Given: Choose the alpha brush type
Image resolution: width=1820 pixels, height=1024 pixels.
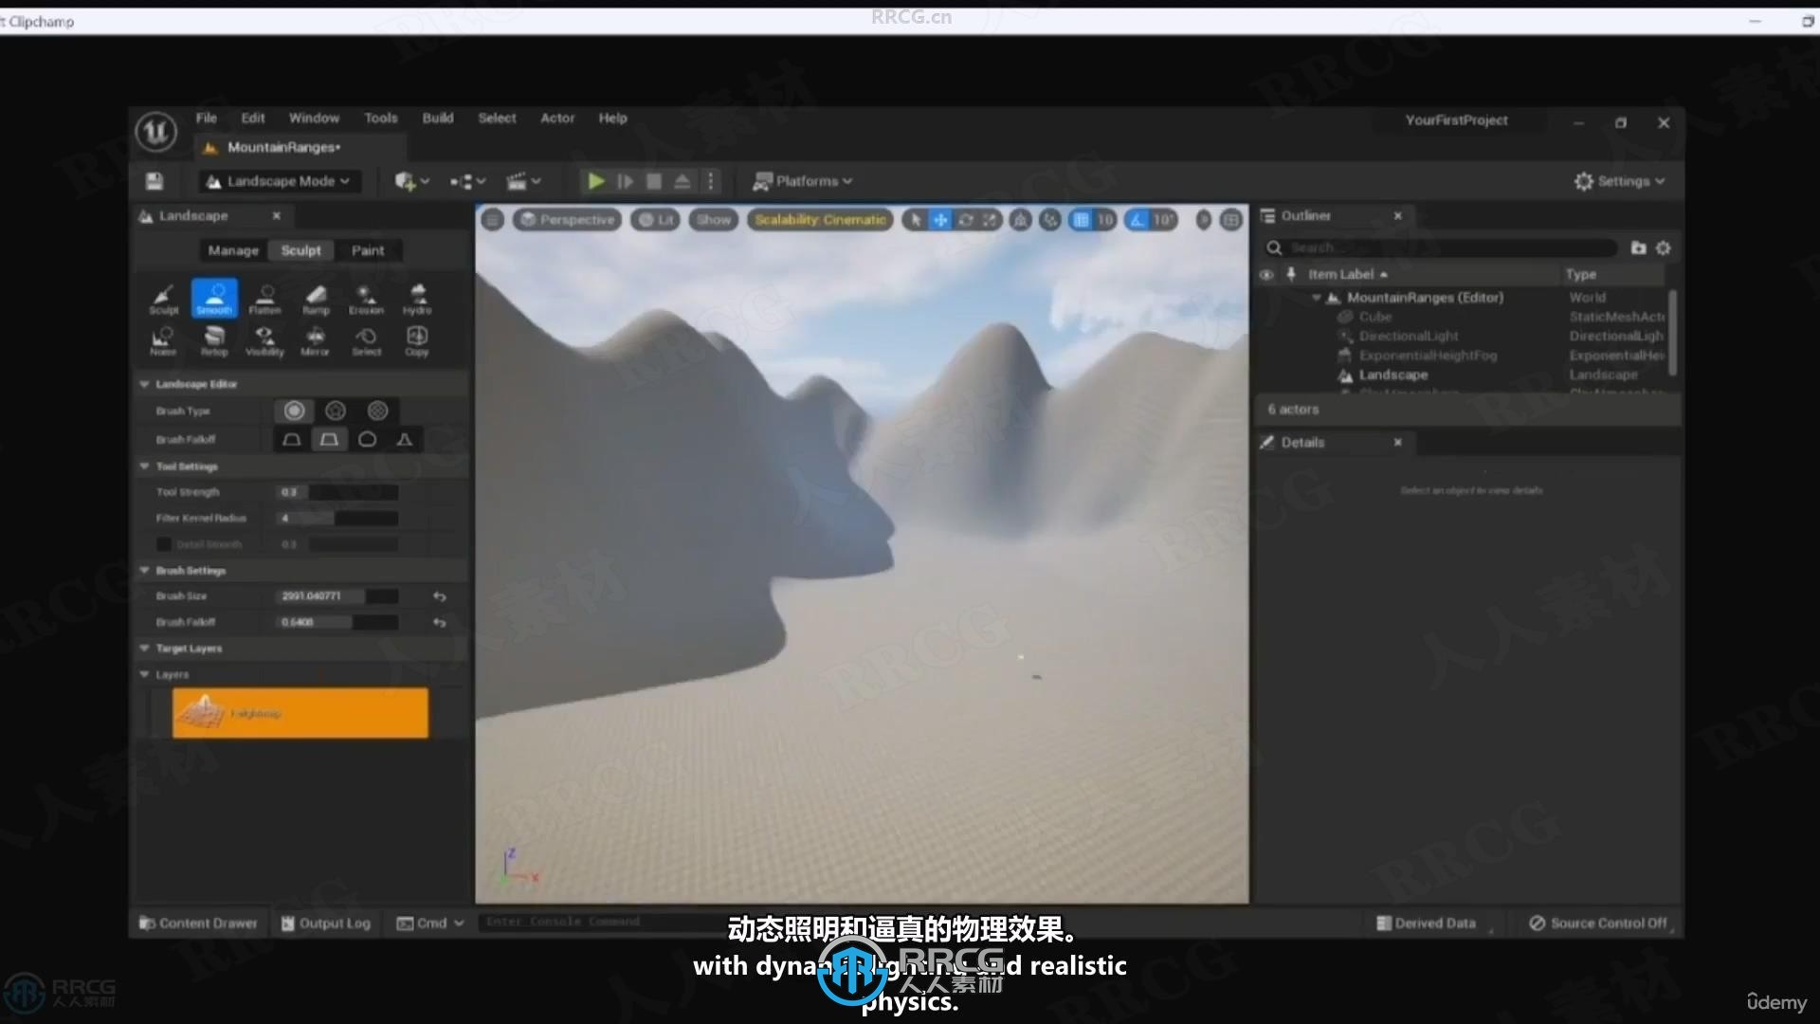Looking at the screenshot, I should 336,411.
